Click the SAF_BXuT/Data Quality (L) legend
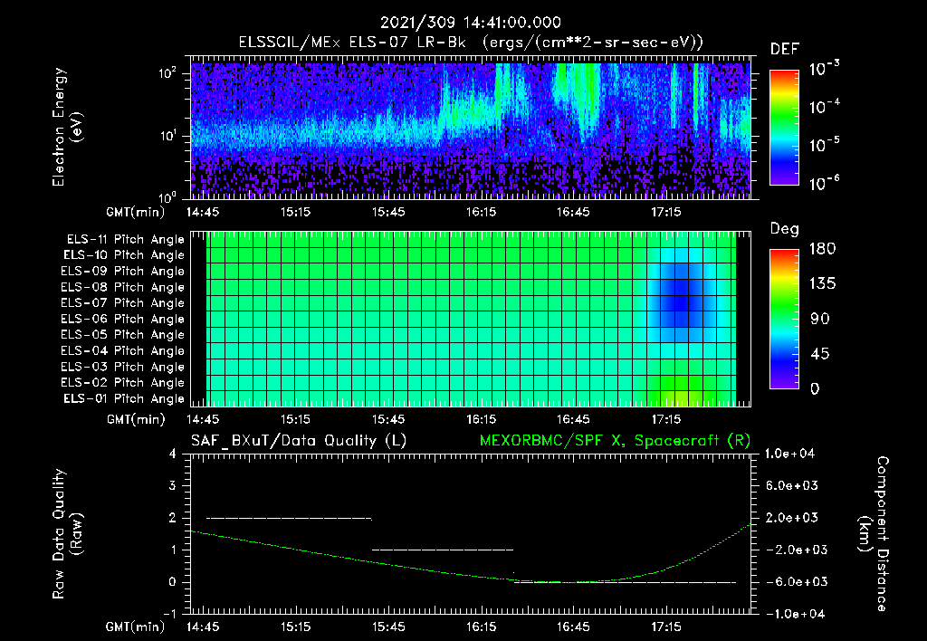Screen dimensions: 927x641 (x=299, y=441)
